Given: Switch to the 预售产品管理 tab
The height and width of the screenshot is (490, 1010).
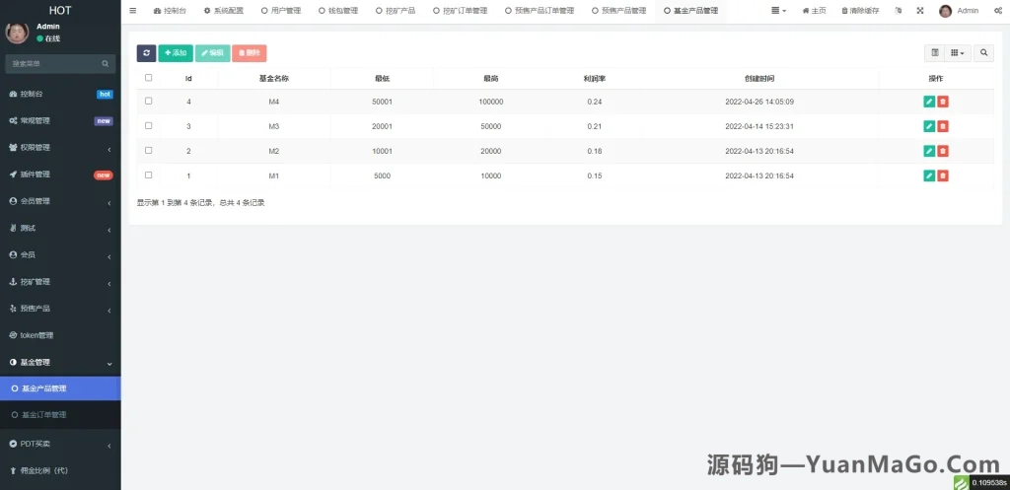Looking at the screenshot, I should (618, 11).
